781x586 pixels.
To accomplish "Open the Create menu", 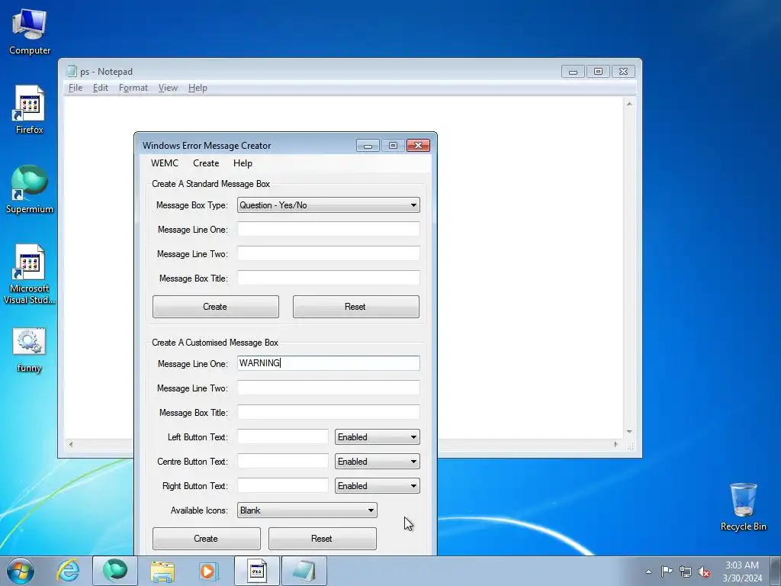I will [x=206, y=163].
